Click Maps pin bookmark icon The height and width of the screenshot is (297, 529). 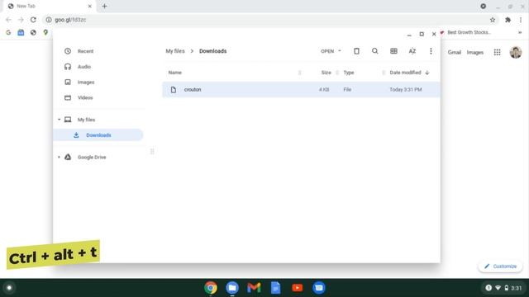click(x=45, y=32)
